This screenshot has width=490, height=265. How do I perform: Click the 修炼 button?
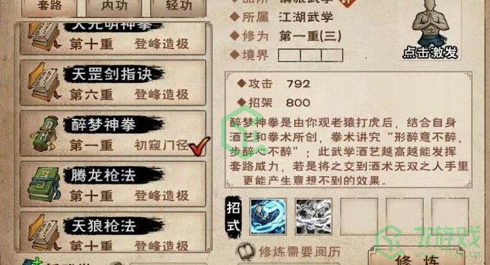click(x=417, y=257)
